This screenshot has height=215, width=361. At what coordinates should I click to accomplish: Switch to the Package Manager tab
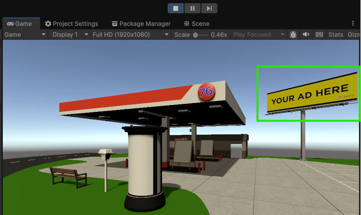[x=141, y=24]
